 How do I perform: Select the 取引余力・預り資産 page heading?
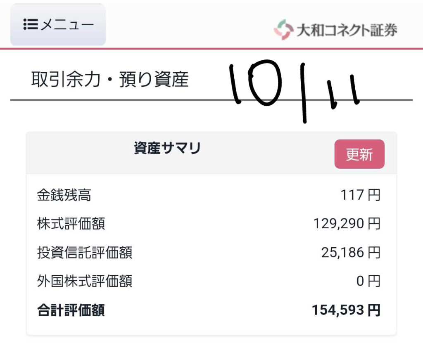[x=110, y=80]
